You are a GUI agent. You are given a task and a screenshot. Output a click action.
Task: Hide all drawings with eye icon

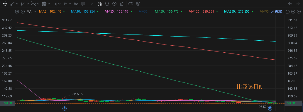coord(114,4)
